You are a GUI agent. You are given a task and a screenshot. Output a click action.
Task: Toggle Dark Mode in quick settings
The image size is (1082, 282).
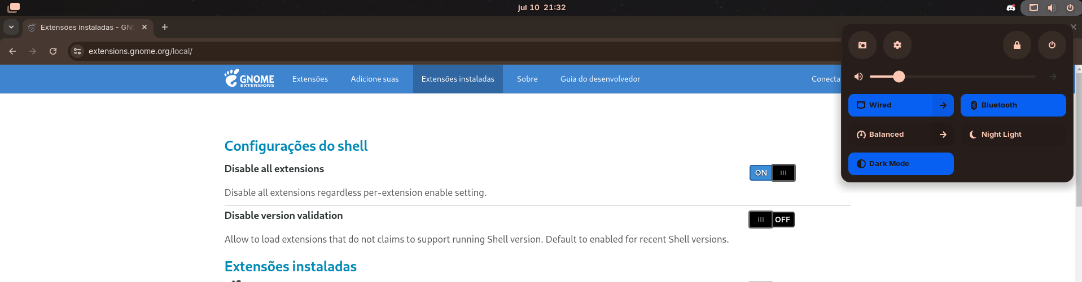pos(901,164)
